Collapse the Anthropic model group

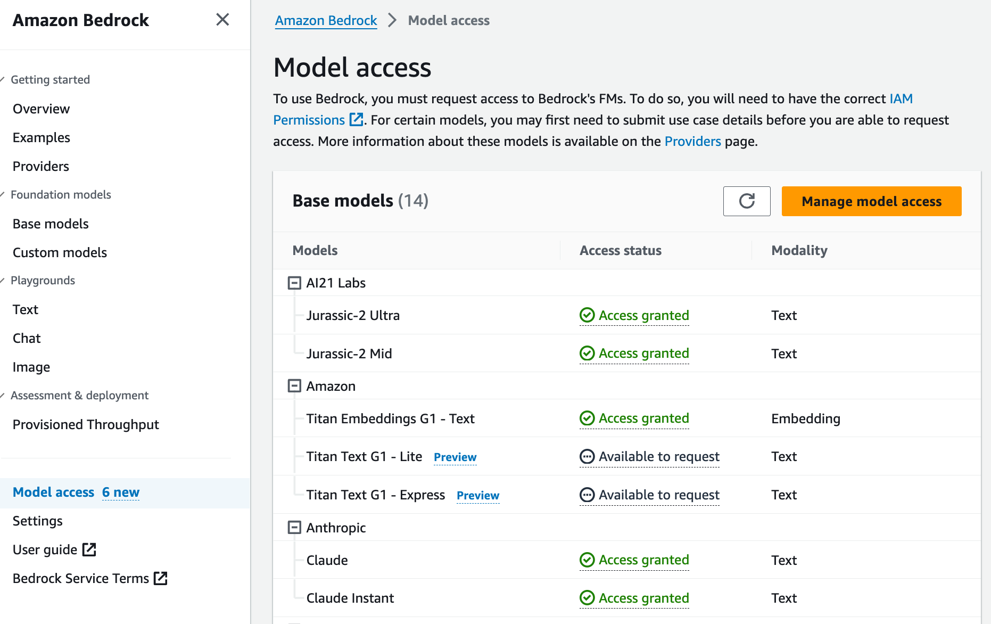(x=294, y=527)
